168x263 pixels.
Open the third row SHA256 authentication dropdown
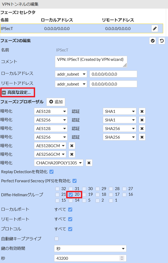[x=120, y=128]
